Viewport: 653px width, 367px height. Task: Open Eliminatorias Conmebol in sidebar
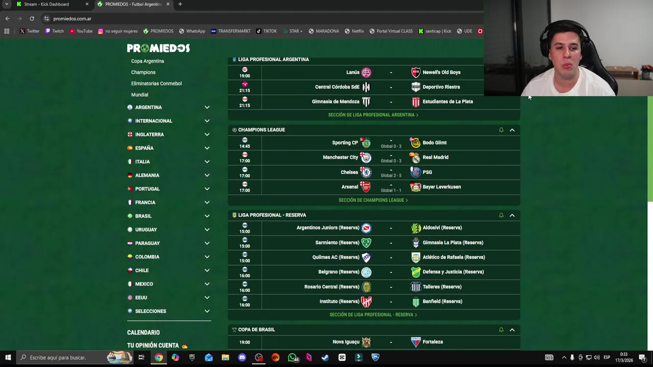click(x=156, y=84)
